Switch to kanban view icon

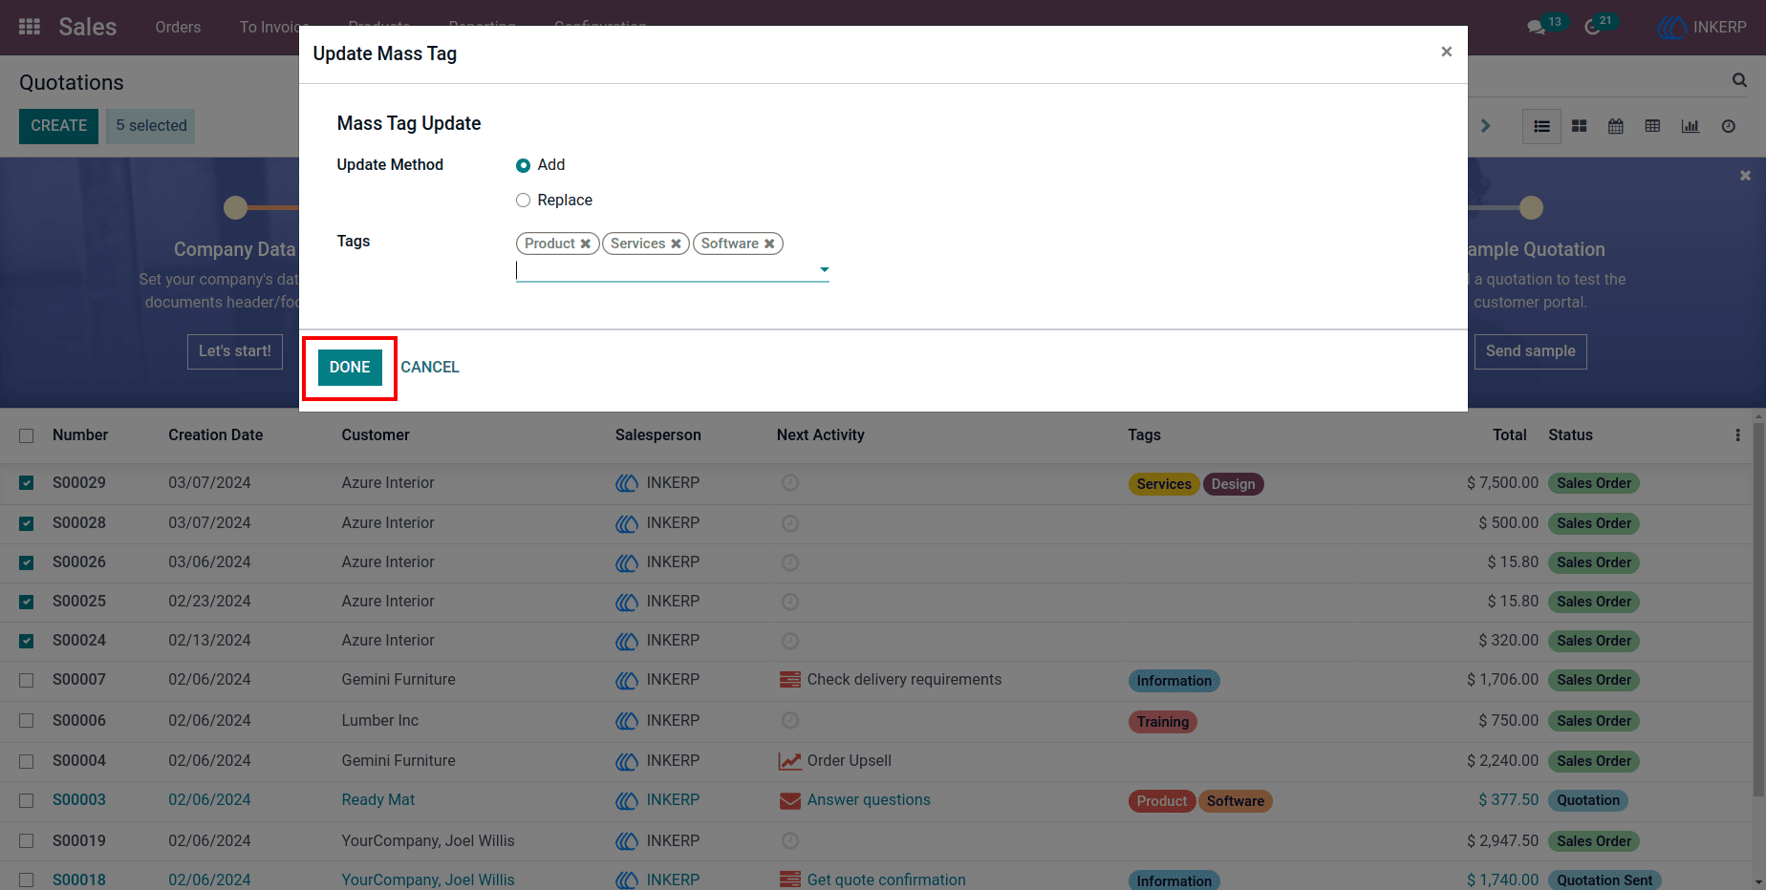pos(1579,126)
